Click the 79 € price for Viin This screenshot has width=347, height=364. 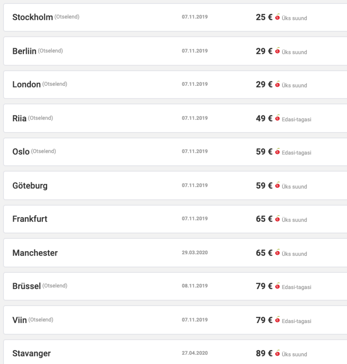[264, 320]
